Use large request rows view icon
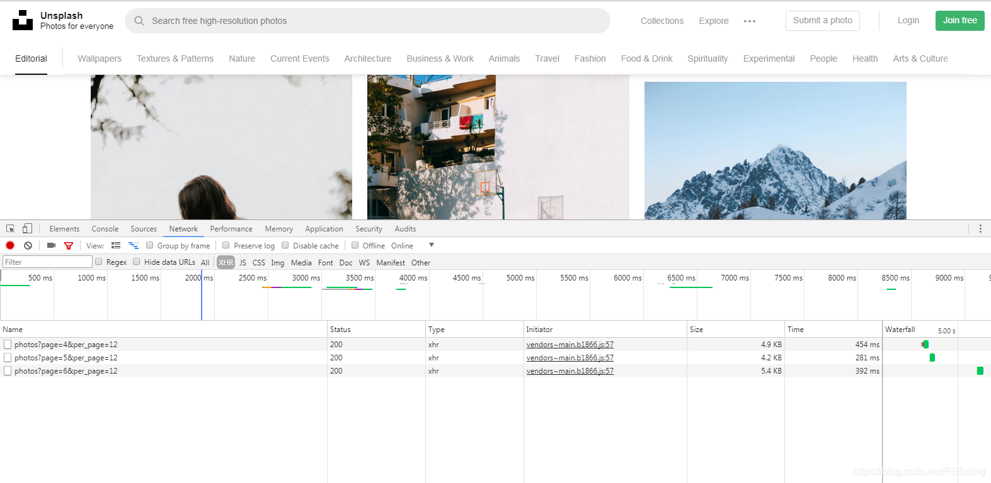This screenshot has width=991, height=483. (116, 245)
